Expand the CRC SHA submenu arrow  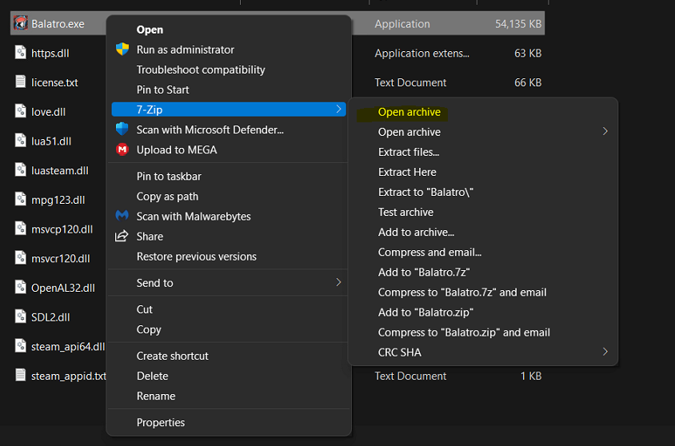(x=605, y=352)
